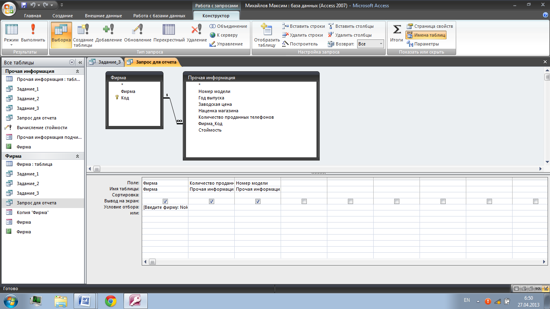550x309 pixels.
Task: Check display checkbox in seventh grid column
Action: point(443,201)
